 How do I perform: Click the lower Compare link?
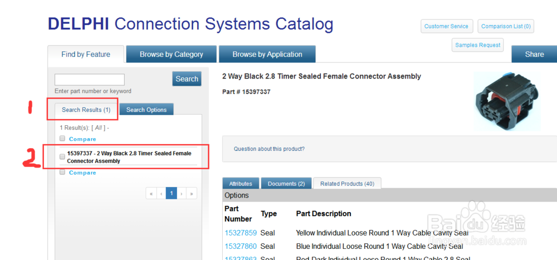[x=82, y=173]
